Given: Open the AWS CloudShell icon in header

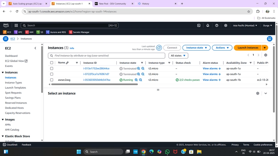Looking at the screenshot, I should 199,25.
